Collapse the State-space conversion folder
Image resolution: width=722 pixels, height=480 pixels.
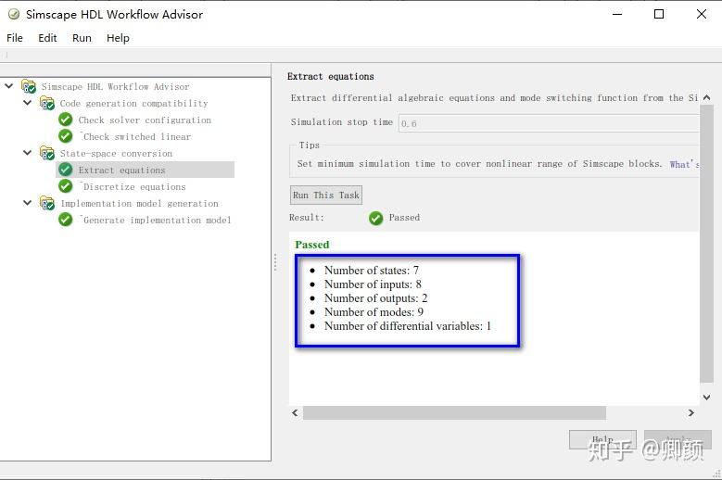pos(27,153)
